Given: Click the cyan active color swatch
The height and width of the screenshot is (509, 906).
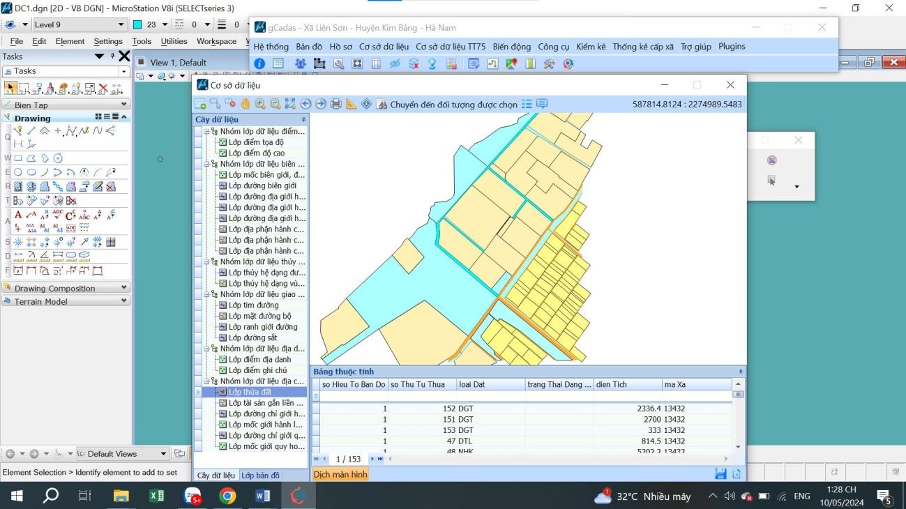Looking at the screenshot, I should 137,24.
